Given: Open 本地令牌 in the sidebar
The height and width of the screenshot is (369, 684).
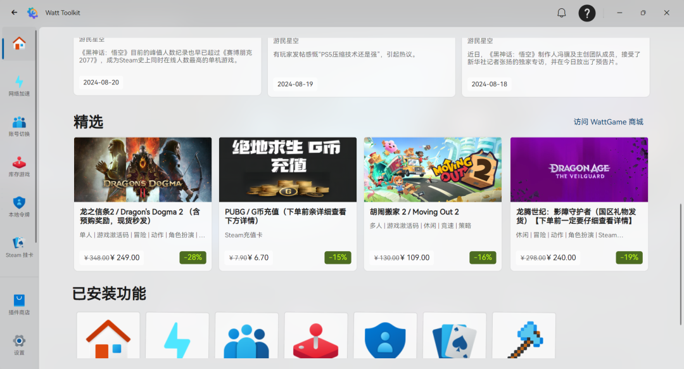Looking at the screenshot, I should coord(19,207).
